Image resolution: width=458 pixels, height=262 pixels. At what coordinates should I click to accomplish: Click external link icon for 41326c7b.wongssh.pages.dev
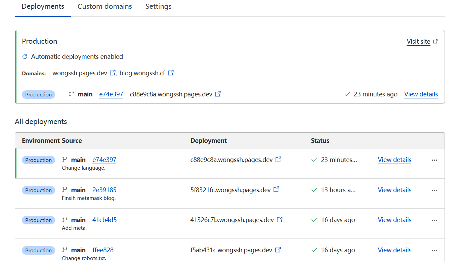pos(280,220)
